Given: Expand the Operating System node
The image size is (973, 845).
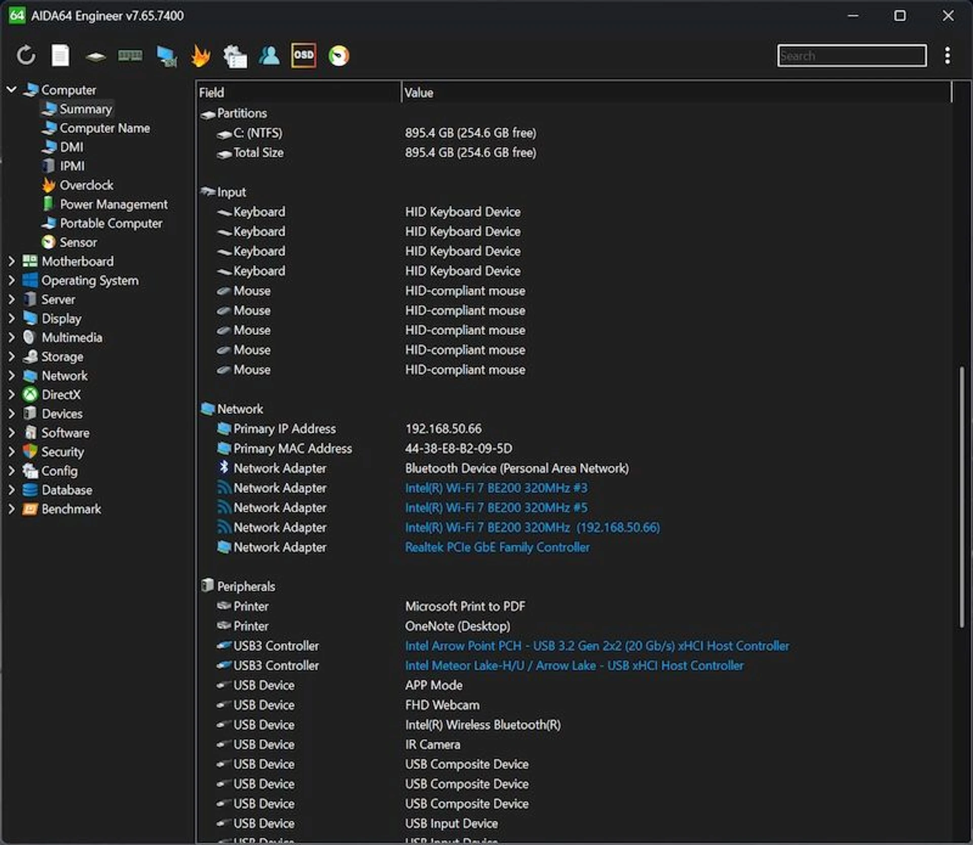Looking at the screenshot, I should [11, 280].
